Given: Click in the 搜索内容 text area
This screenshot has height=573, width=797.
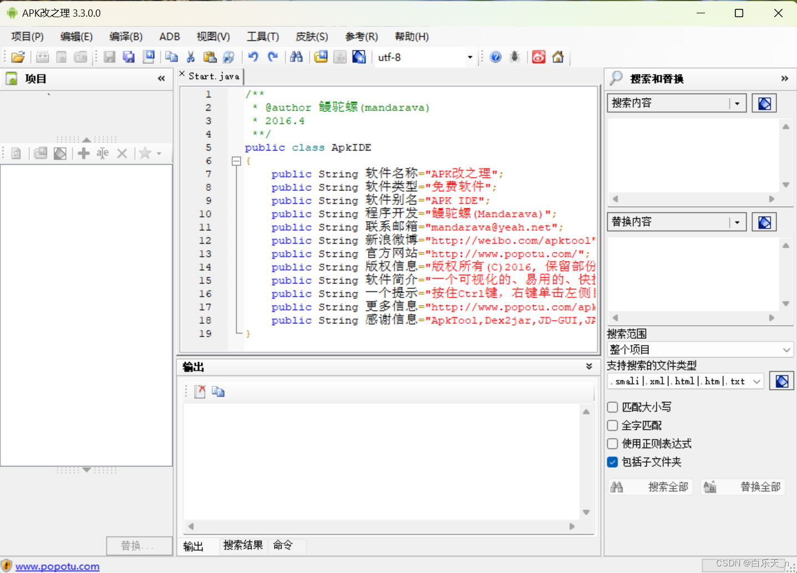Looking at the screenshot, I should click(x=694, y=155).
